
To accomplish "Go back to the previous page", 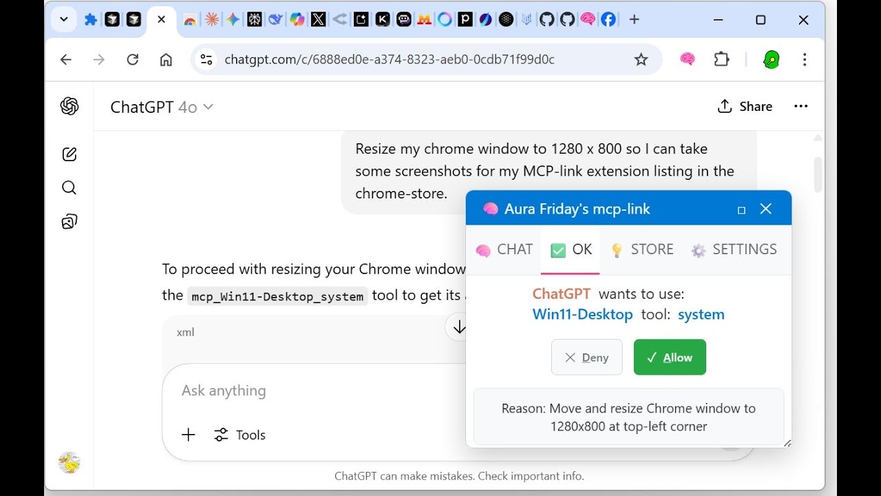I will [x=66, y=60].
